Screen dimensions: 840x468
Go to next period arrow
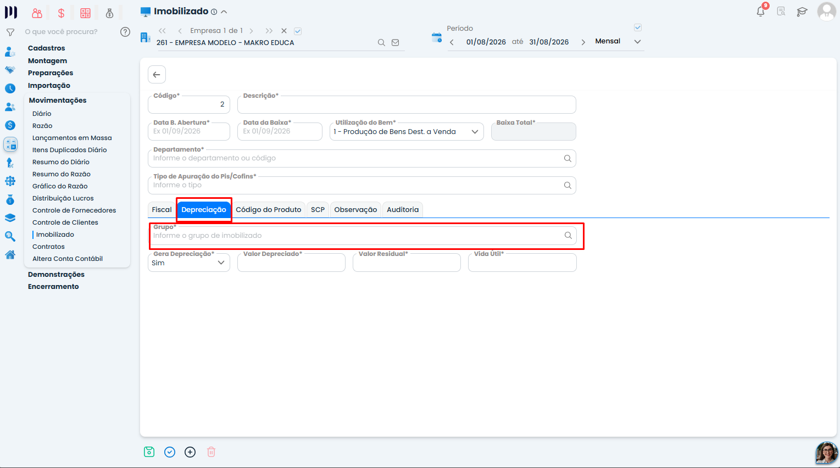[583, 42]
